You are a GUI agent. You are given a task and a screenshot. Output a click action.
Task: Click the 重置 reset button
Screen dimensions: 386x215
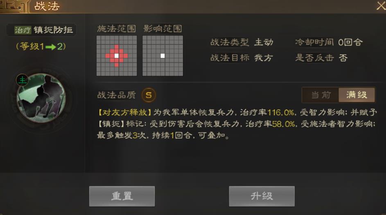coord(122,196)
